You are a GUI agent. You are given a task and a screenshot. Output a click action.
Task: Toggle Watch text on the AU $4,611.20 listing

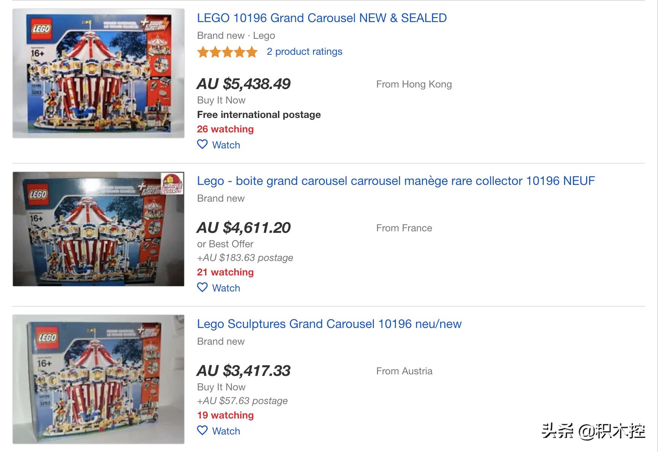pos(226,288)
